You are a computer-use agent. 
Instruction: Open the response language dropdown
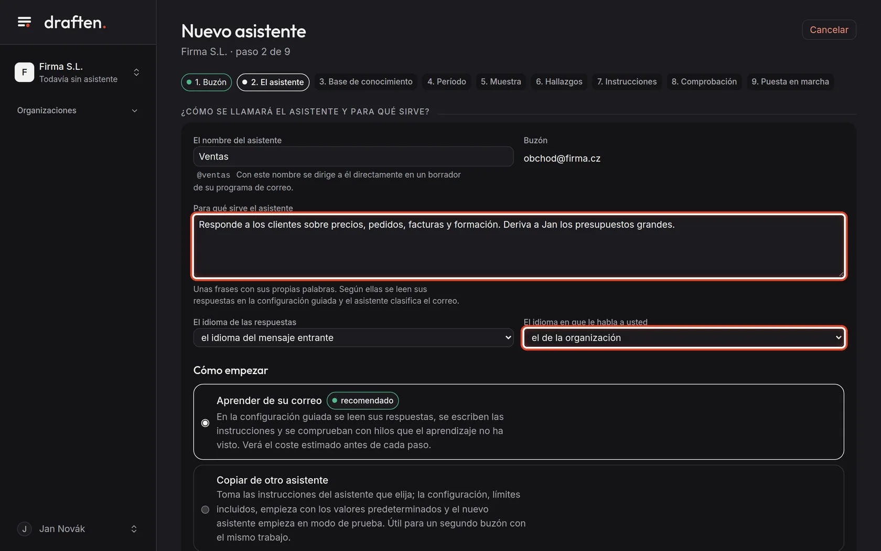pos(353,338)
